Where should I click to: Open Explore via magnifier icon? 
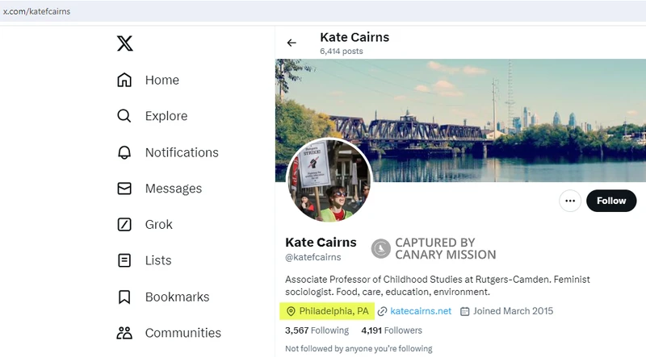pyautogui.click(x=124, y=116)
